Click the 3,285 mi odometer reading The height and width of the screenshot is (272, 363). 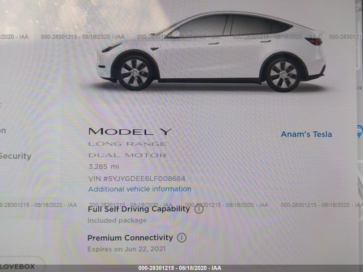coord(103,167)
